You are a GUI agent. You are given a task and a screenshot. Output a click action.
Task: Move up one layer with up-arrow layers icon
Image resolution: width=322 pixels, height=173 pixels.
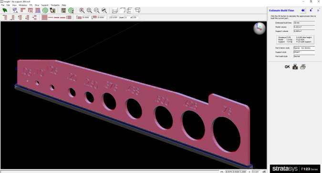[x=20, y=18]
